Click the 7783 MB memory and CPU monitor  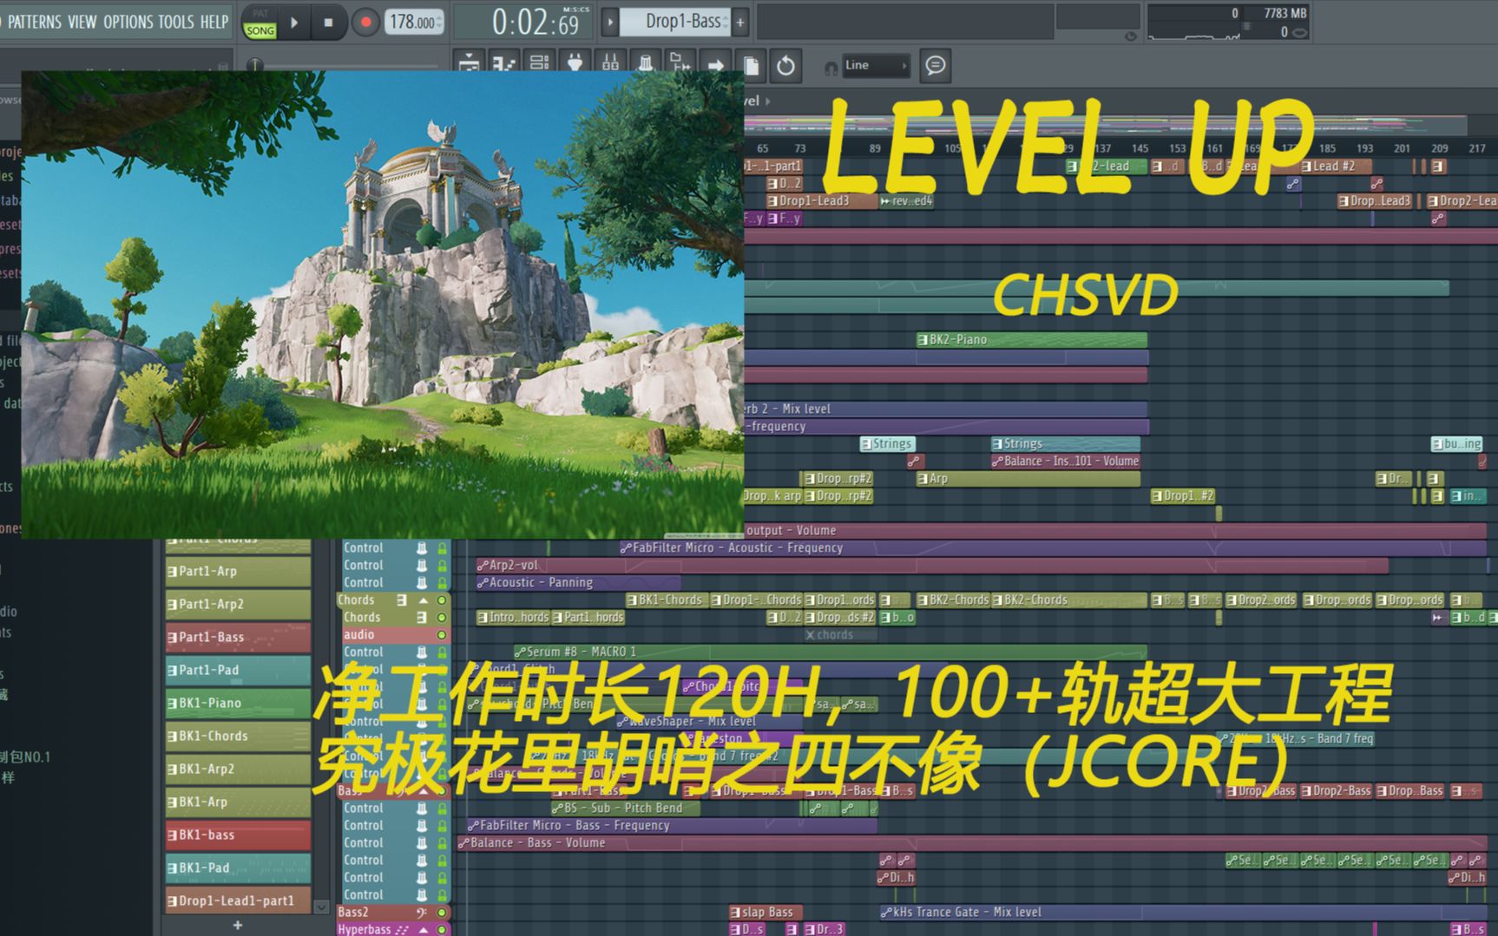coord(1228,23)
